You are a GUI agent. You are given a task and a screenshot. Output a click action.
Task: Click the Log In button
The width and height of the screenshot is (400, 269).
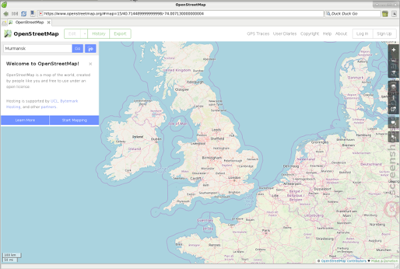[362, 34]
